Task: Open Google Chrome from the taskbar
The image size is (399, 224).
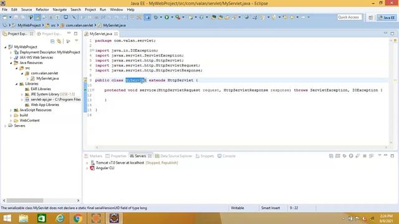Action: (78, 218)
